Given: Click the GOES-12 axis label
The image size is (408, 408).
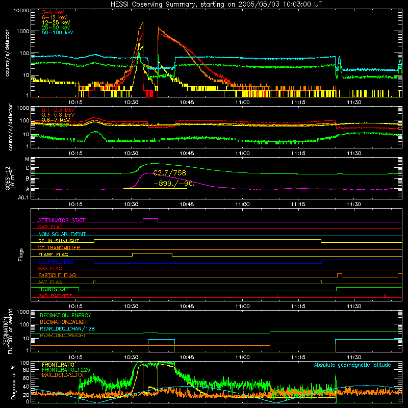Looking at the screenshot, I should click(10, 178).
